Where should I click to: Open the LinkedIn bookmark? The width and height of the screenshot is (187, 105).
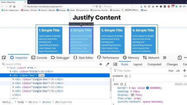[x=71, y=10]
